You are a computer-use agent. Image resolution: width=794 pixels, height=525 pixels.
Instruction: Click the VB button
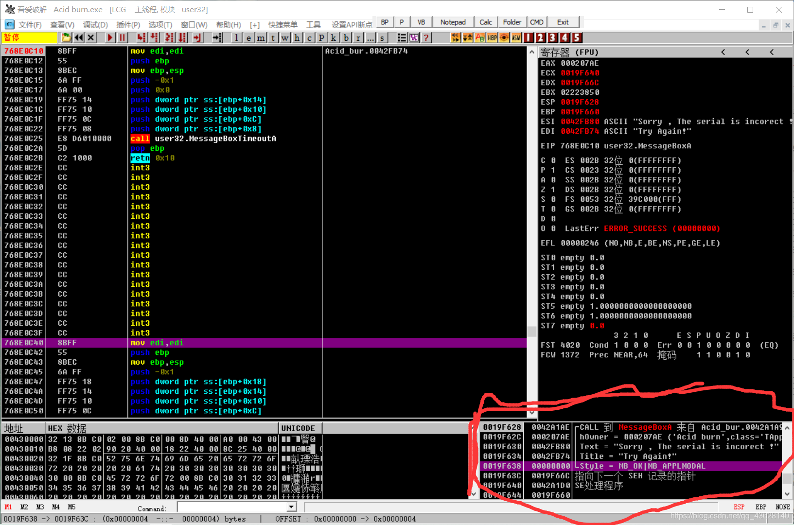[421, 22]
